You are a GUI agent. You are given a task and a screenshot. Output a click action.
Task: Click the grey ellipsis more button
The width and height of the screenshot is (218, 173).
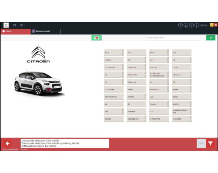(201, 143)
